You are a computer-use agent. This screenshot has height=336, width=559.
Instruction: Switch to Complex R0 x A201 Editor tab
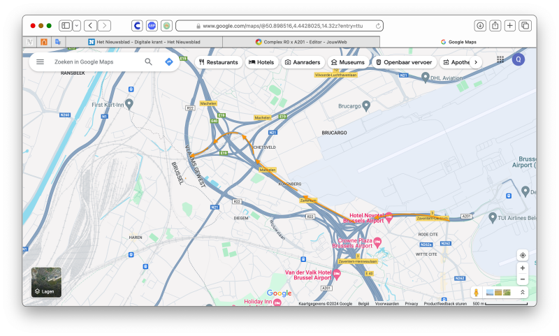pos(301,42)
